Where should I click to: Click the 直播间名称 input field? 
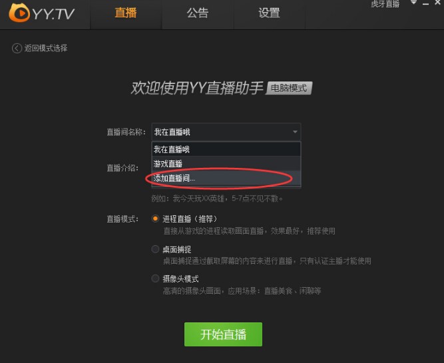pyautogui.click(x=226, y=132)
